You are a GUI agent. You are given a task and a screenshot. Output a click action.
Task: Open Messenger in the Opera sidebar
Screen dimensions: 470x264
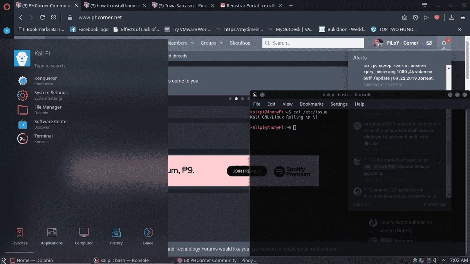coord(7,31)
